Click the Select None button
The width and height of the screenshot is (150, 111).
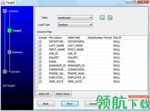pos(63,94)
